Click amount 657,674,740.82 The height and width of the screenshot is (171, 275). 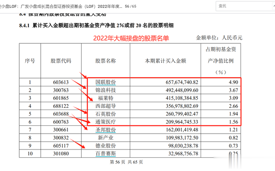(x=182, y=82)
